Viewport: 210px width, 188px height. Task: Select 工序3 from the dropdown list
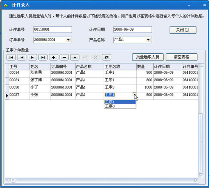pos(120,106)
